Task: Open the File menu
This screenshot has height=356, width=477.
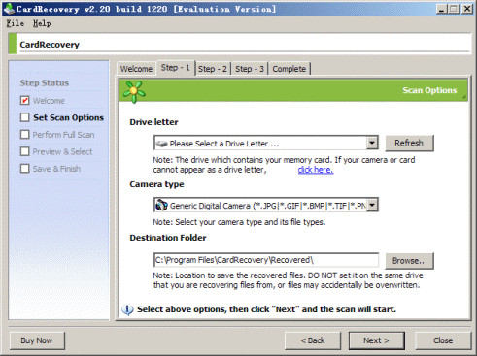Action: (x=16, y=23)
